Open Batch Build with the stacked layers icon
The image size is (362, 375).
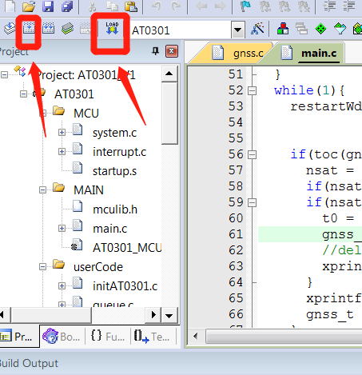coord(67,28)
